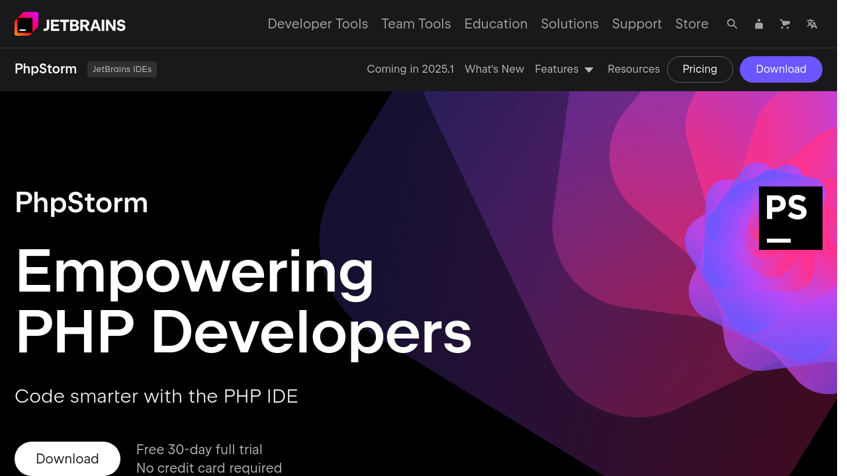The height and width of the screenshot is (476, 847).
Task: Open the Support menu
Action: pos(637,24)
